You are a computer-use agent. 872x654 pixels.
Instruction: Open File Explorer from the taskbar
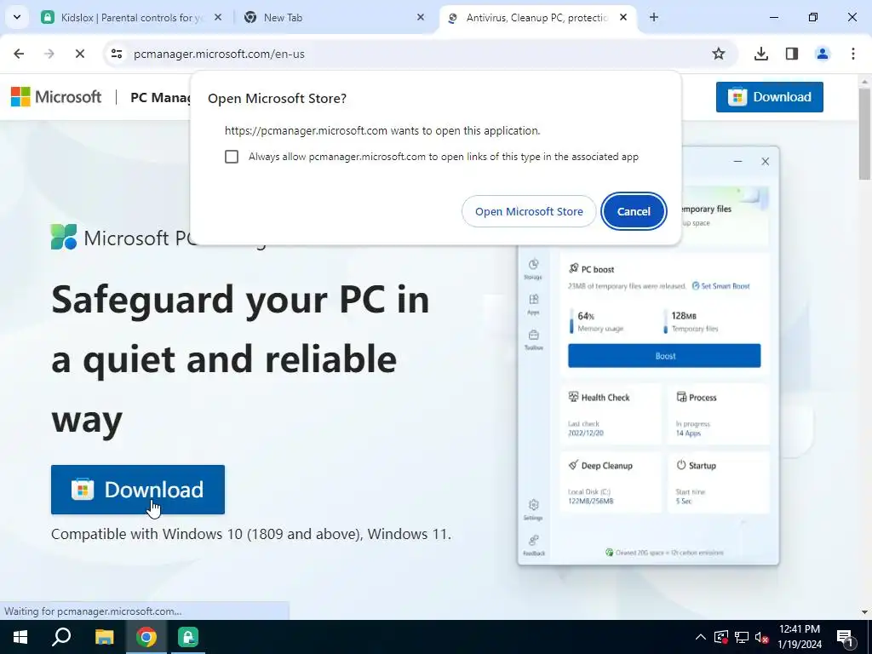pos(104,637)
